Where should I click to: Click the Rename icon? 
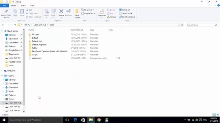[68, 11]
